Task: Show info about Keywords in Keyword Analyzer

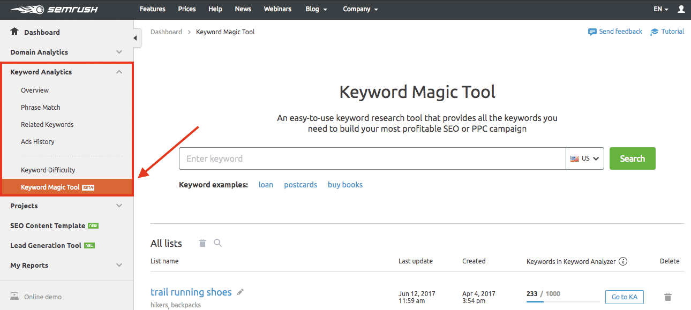Action: coord(623,261)
